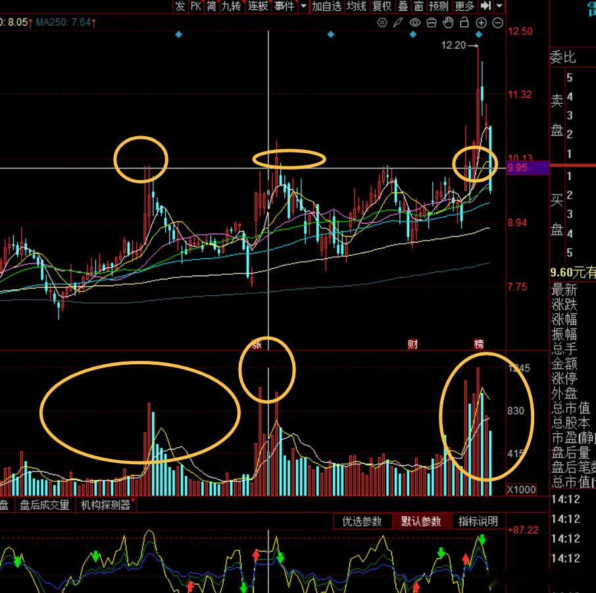Click the 委比 label in order panel
This screenshot has height=593, width=596.
(563, 57)
